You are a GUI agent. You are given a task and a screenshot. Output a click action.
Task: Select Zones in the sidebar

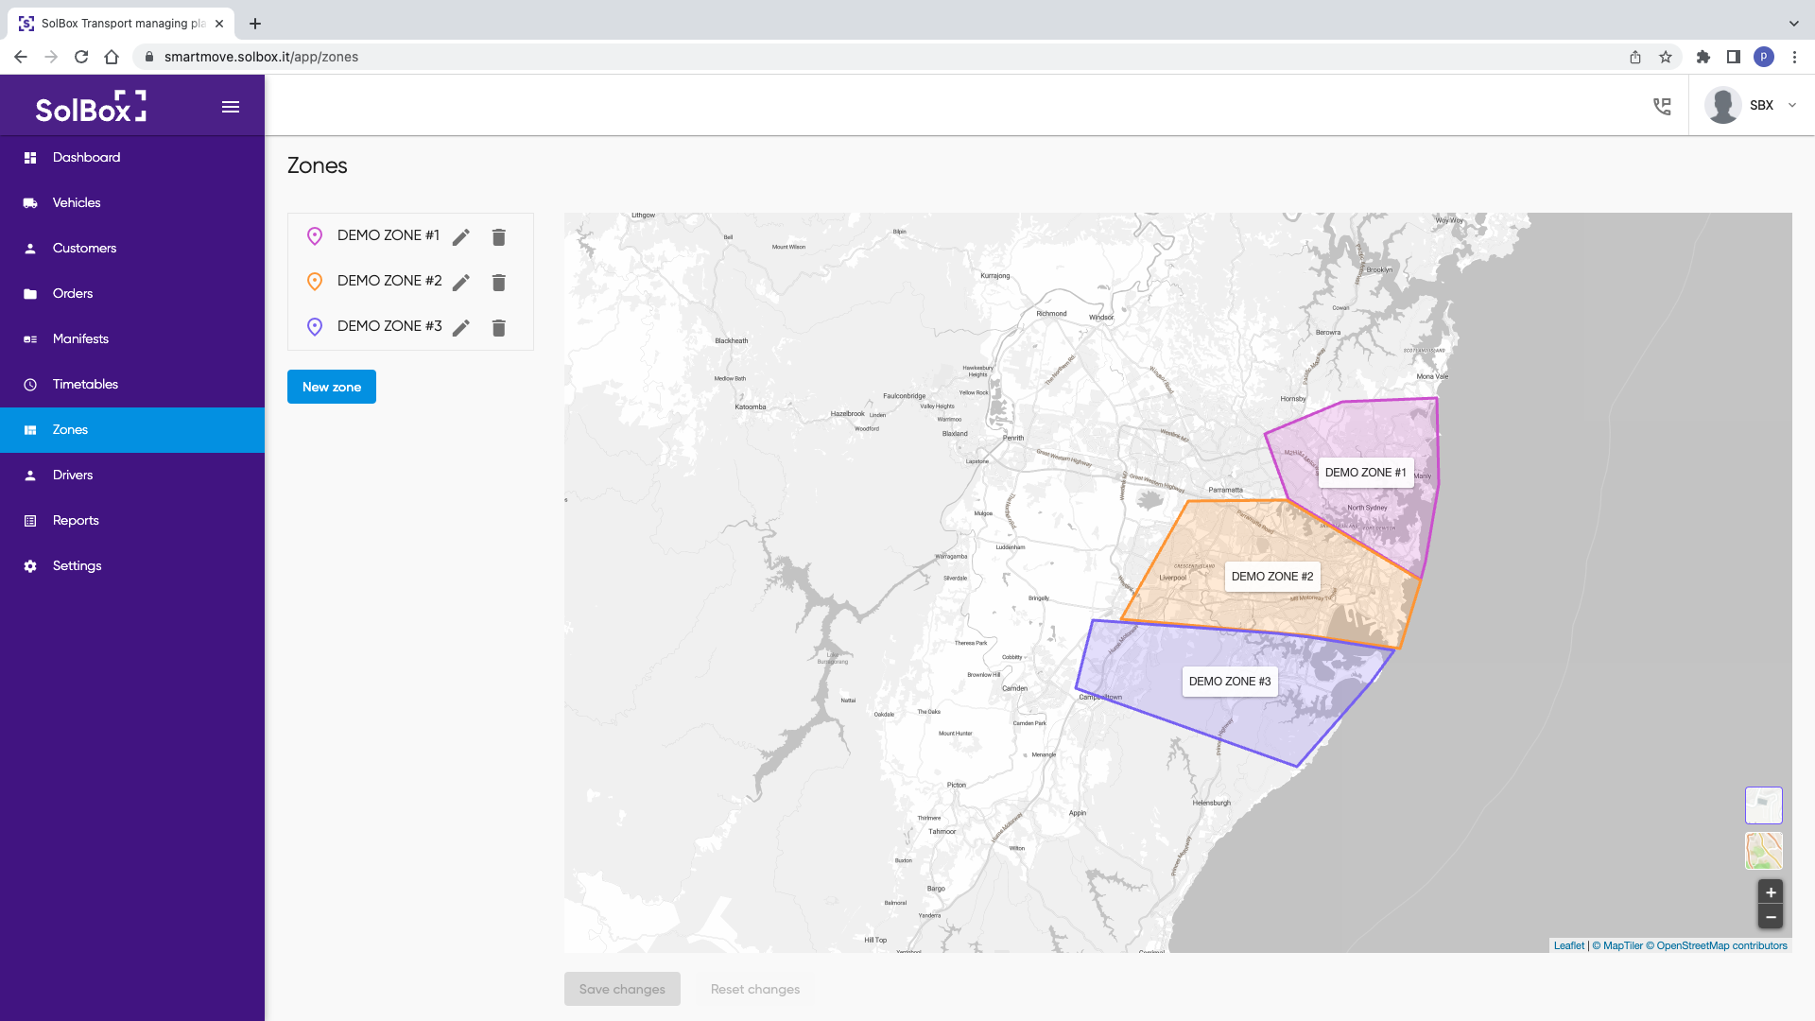132,430
